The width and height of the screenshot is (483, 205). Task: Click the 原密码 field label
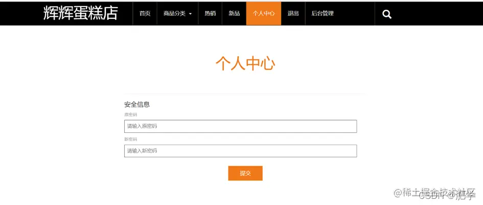131,115
